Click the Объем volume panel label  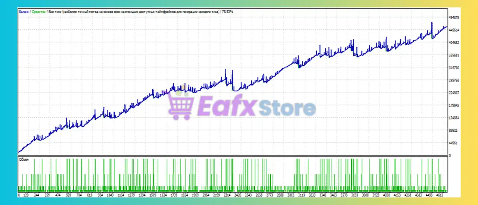[x=23, y=159]
